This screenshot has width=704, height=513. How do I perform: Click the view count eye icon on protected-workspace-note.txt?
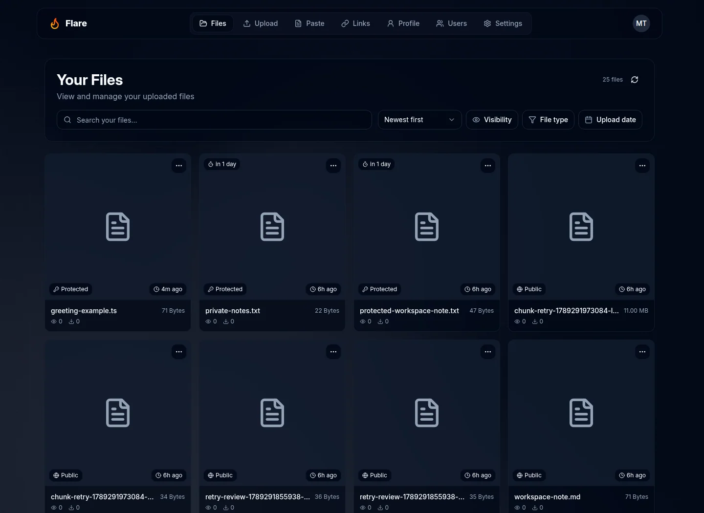click(x=363, y=321)
